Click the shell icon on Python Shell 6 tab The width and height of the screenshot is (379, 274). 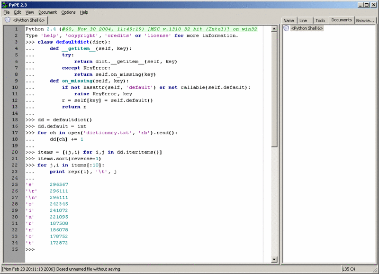tap(8, 20)
